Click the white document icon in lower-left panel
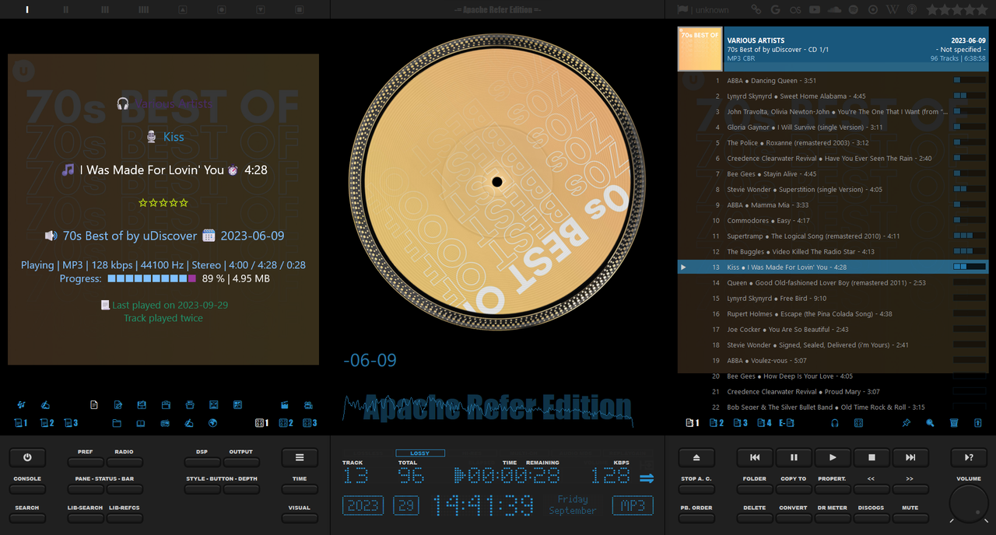 click(x=94, y=404)
